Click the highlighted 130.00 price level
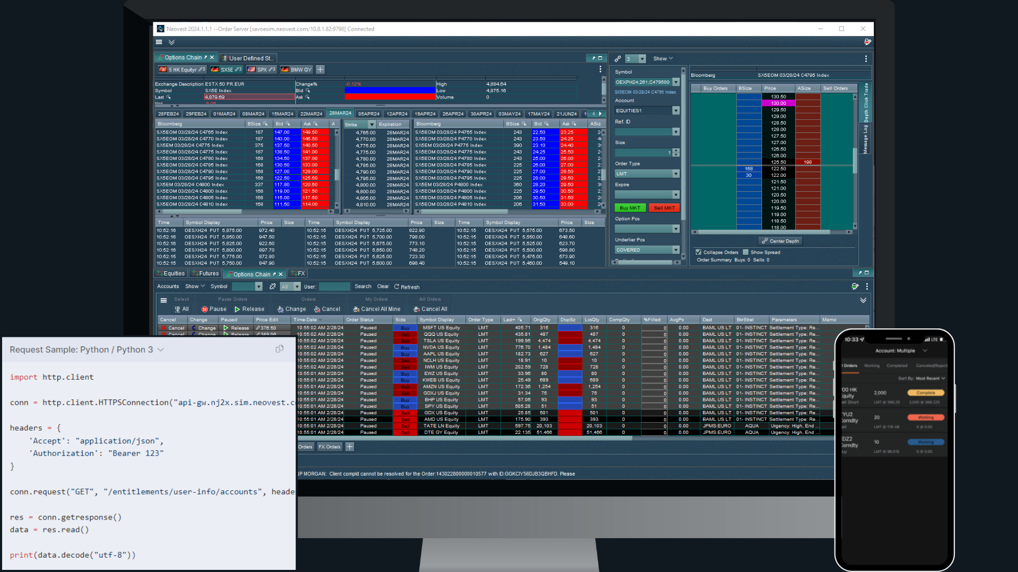 click(778, 103)
